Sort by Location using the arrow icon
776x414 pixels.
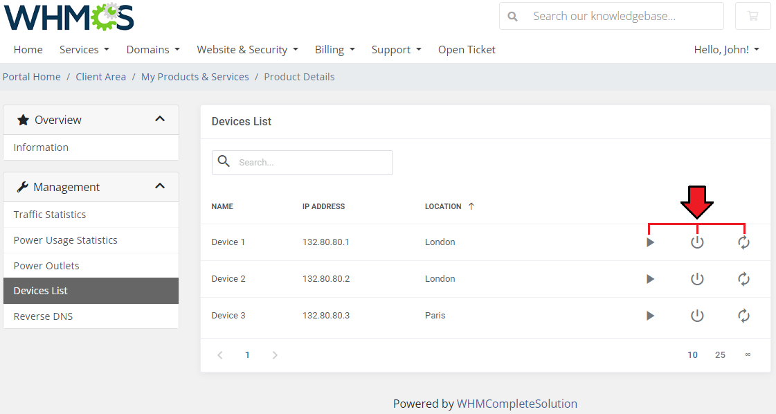click(471, 206)
